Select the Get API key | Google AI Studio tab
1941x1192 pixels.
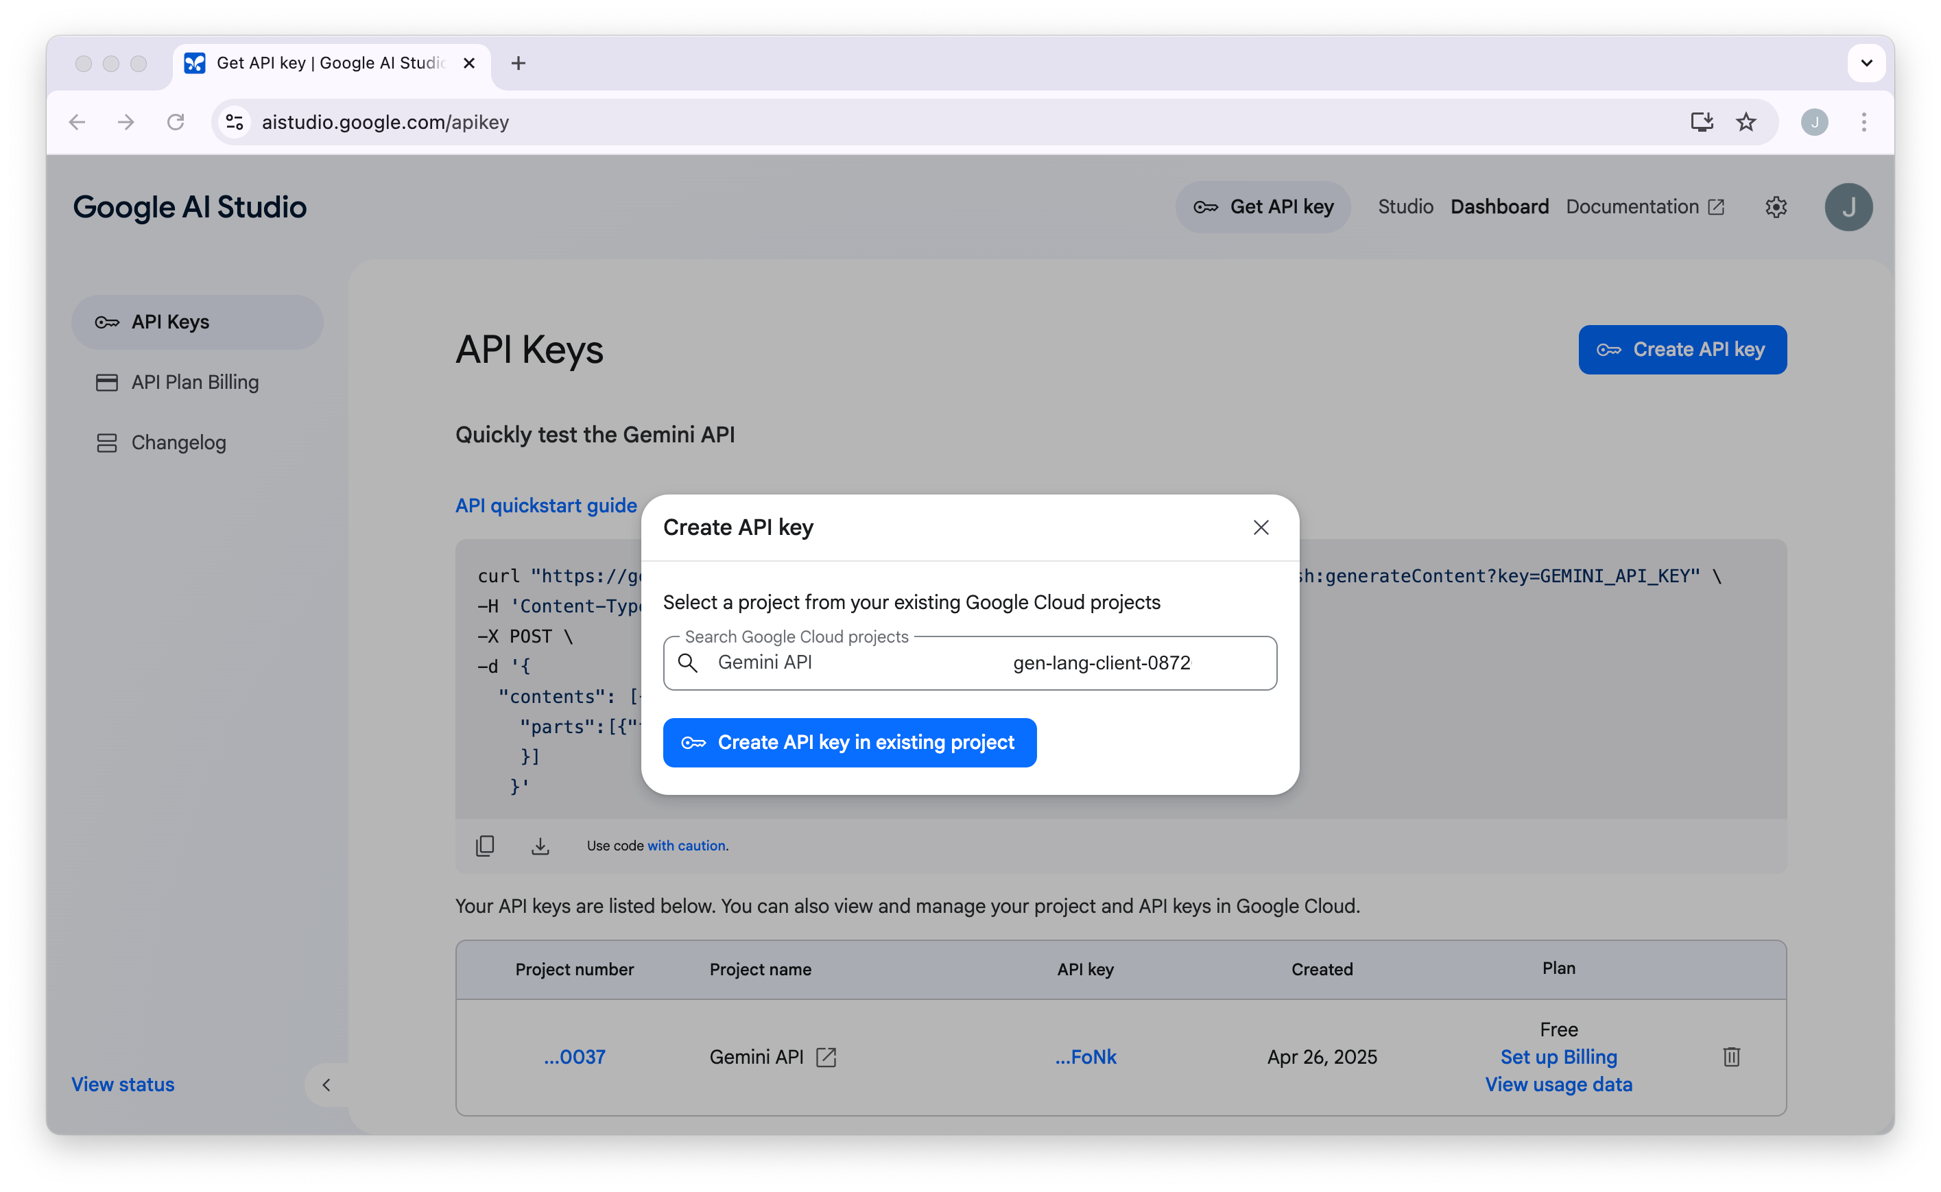coord(331,63)
